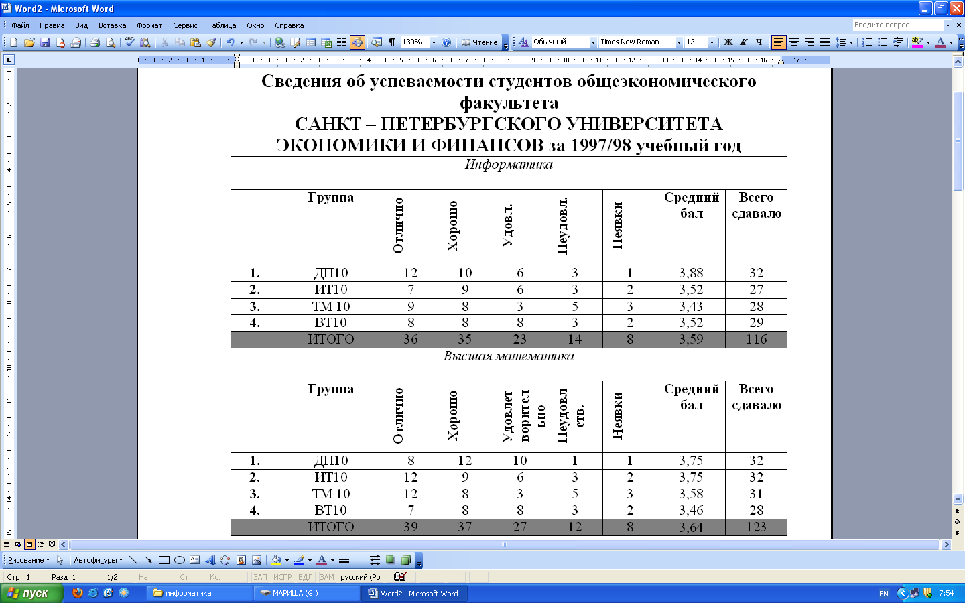Toggle Italic (К) formatting
Viewport: 965px width, 603px height.
click(744, 42)
